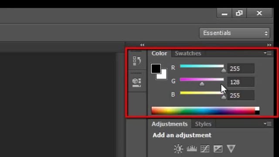Switch to the Swatches tab

pyautogui.click(x=188, y=53)
